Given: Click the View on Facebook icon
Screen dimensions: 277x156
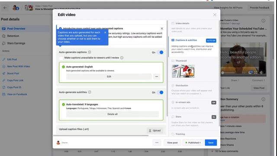Looking at the screenshot, I should coord(4,94).
